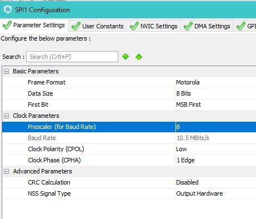The height and width of the screenshot is (219, 256).
Task: Click the green down arrow search-next icon
Action: click(x=126, y=57)
